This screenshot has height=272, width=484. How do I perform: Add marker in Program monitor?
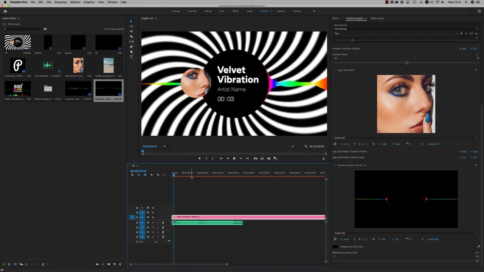coord(200,158)
